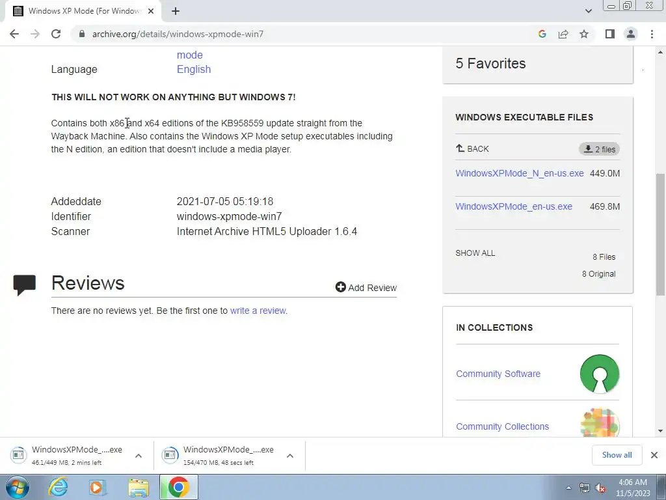Click the network tray icon

pos(585,488)
